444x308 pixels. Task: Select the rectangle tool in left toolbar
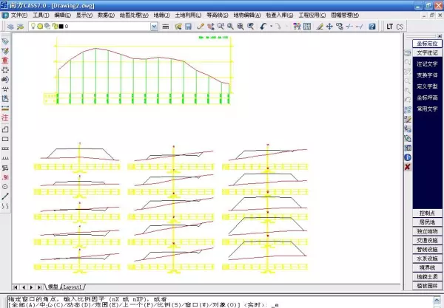(5, 139)
